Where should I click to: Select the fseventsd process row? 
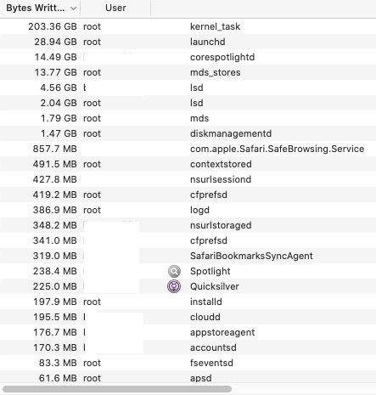pos(188,363)
